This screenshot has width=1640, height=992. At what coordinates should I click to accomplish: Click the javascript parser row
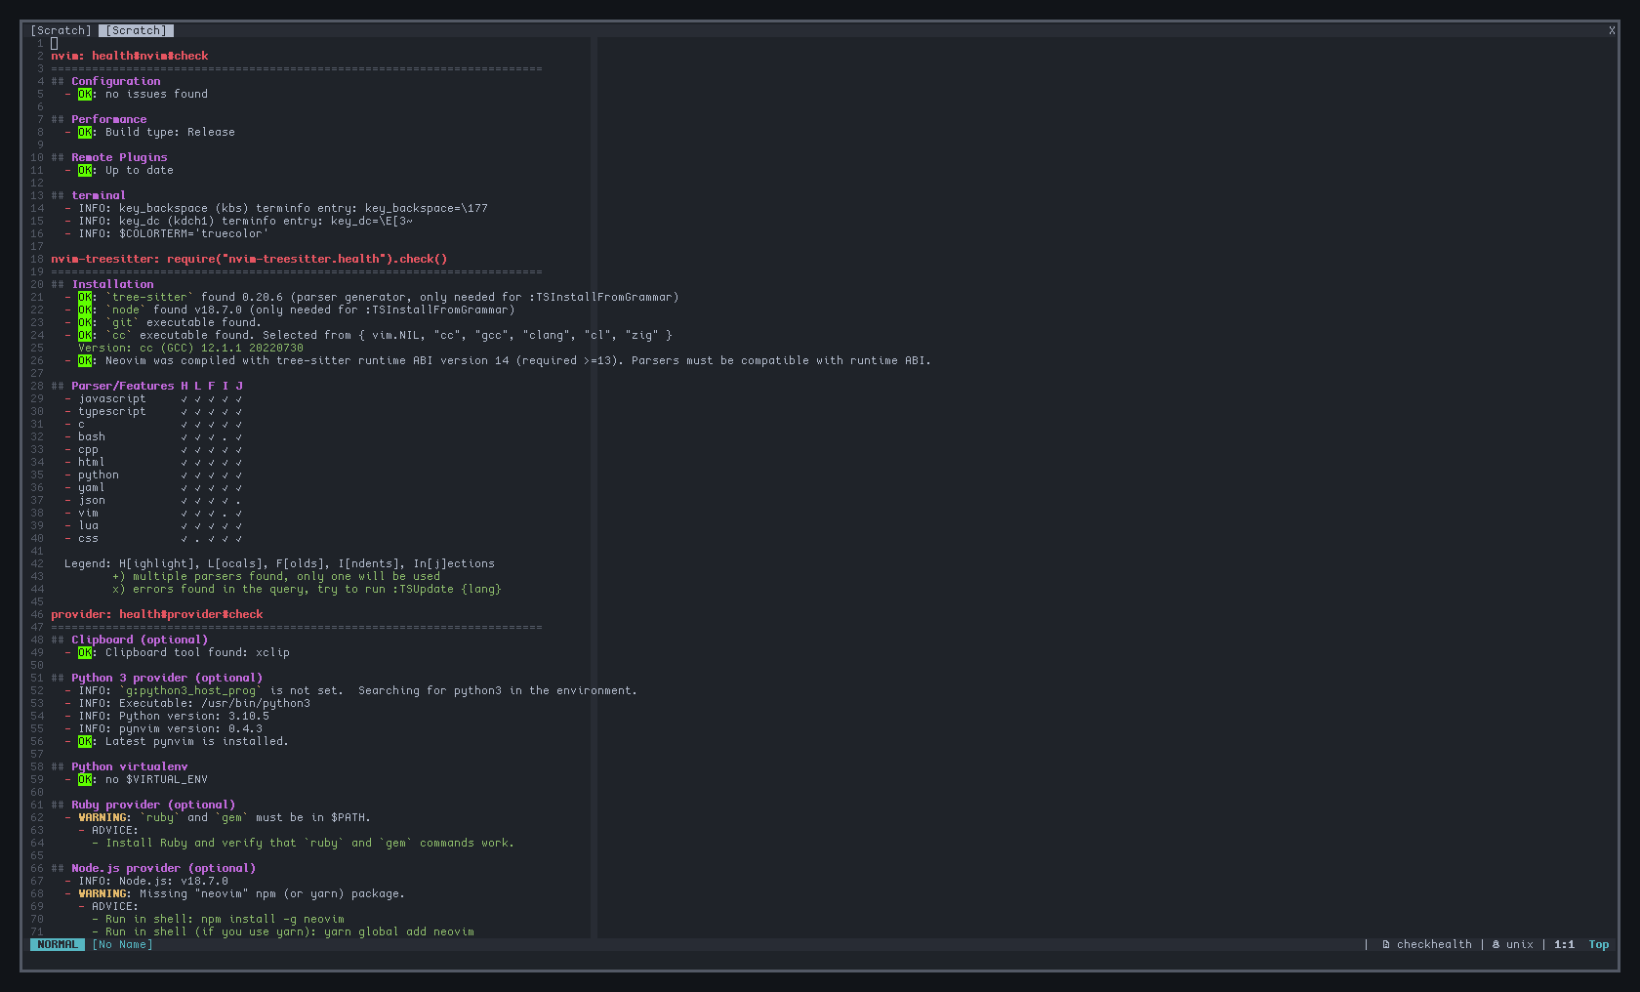pos(153,398)
